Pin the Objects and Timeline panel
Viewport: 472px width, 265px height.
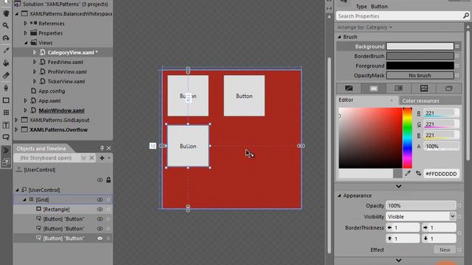[102, 148]
